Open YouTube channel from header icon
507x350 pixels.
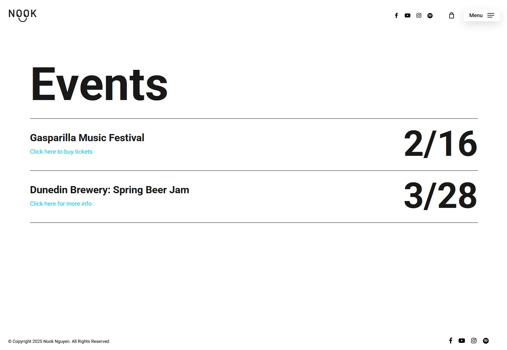coord(408,16)
